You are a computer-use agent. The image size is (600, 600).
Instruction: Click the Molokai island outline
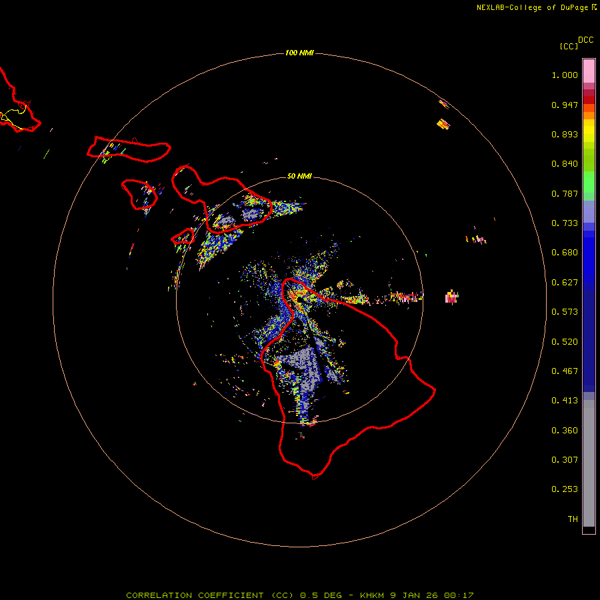pyautogui.click(x=129, y=149)
